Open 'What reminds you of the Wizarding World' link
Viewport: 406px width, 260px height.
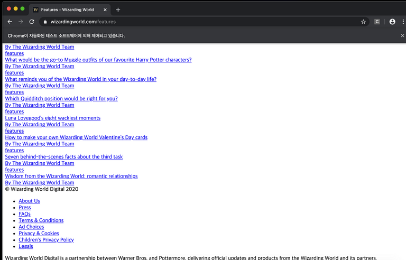(81, 79)
